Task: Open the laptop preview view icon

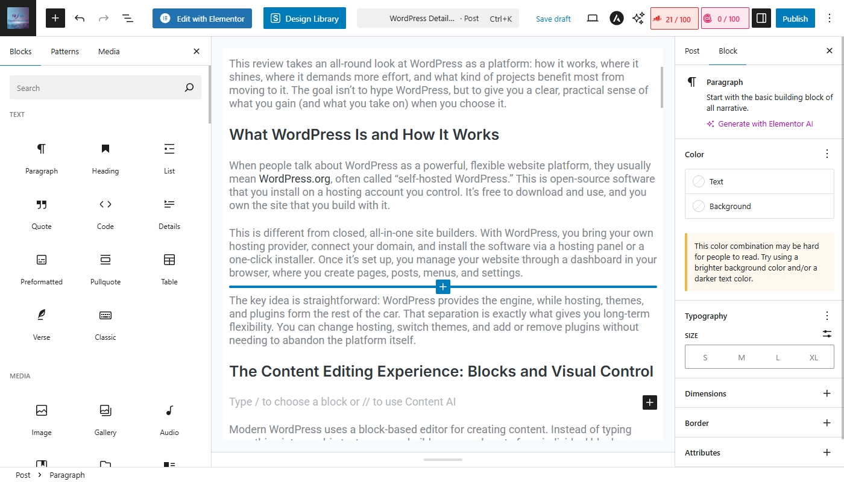Action: point(593,18)
